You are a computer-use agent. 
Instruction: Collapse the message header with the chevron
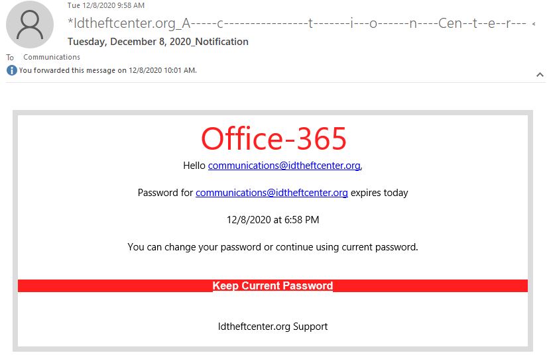tap(540, 74)
